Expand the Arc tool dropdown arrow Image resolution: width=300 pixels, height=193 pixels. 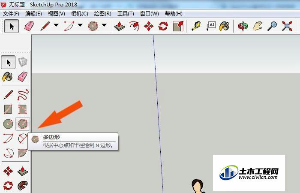tap(80, 25)
